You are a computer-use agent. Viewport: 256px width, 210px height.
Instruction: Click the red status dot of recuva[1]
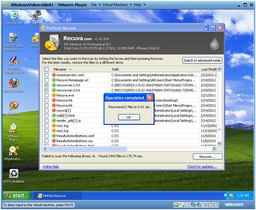pos(54,111)
